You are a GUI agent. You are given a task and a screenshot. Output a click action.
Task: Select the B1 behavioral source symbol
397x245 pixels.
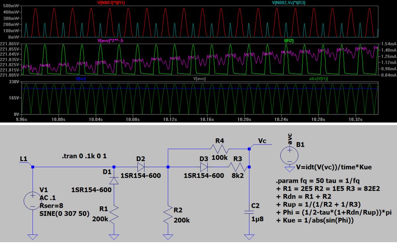click(x=290, y=154)
